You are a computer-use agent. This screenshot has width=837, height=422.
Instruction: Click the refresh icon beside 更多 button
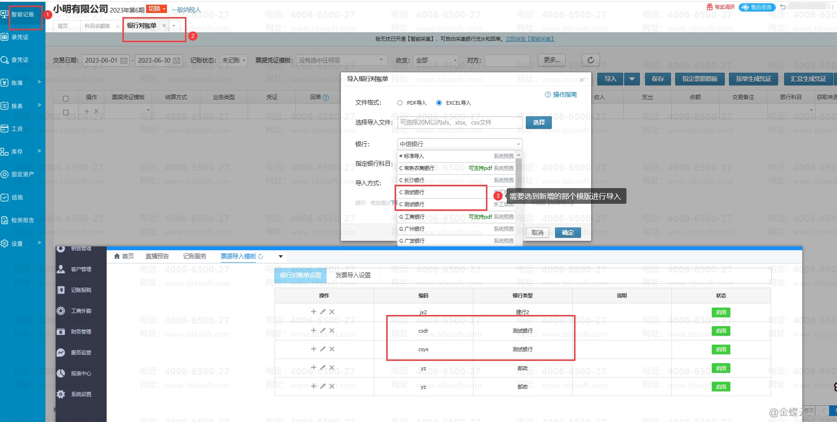pos(590,60)
